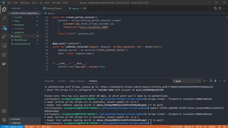
Task: Open the Manage gear icon
Action: coord(4,120)
